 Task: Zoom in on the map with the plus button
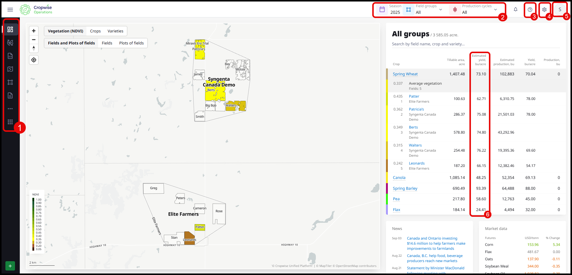[x=34, y=31]
